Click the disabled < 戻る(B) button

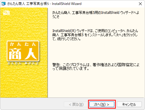click(x=76, y=104)
